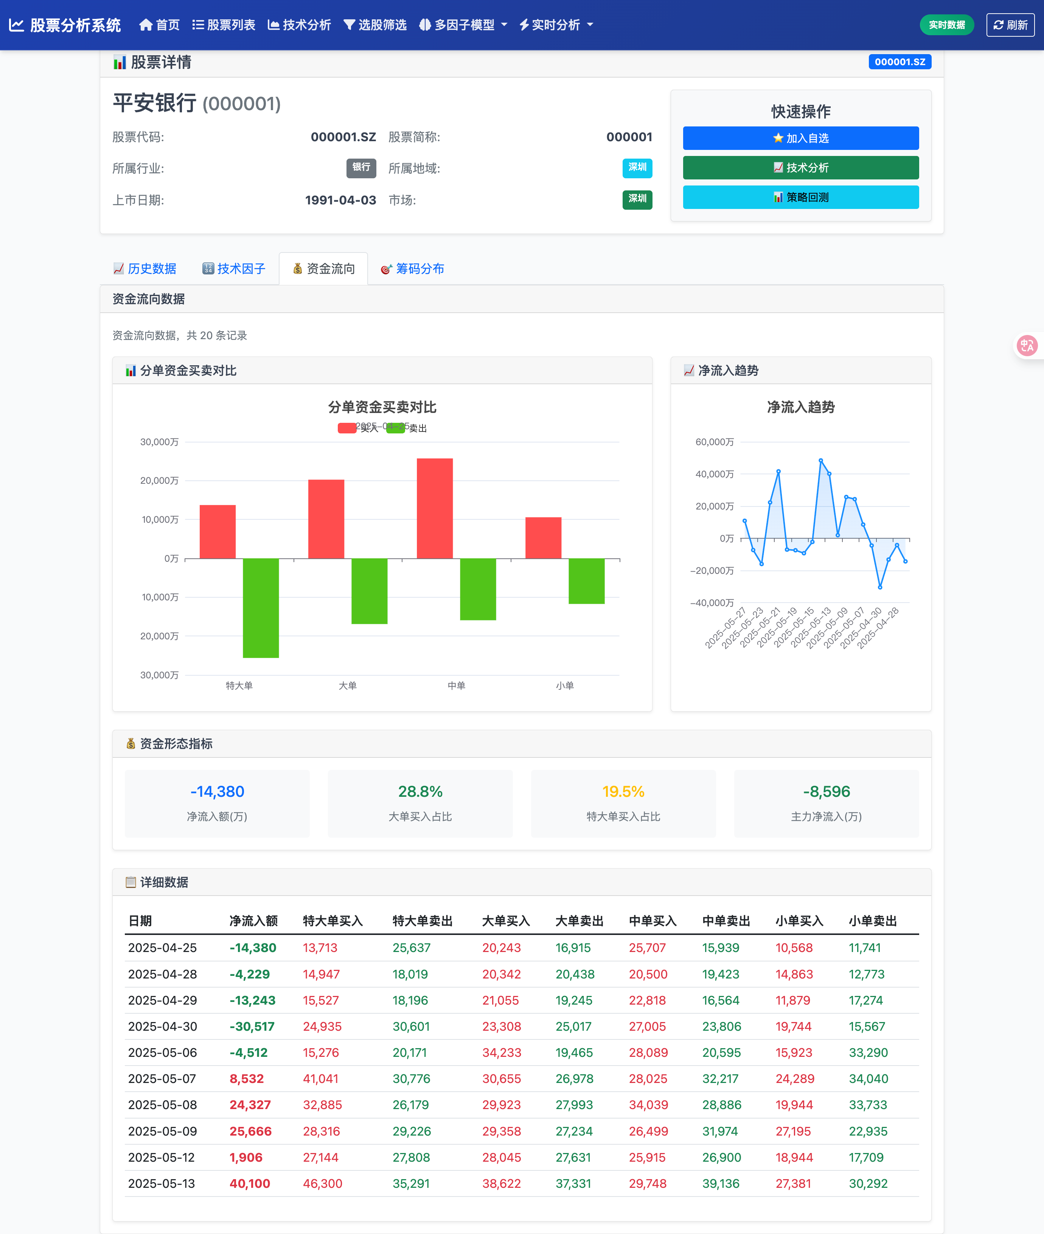
Task: Click net inflow value 1,906
Action: tap(246, 1158)
